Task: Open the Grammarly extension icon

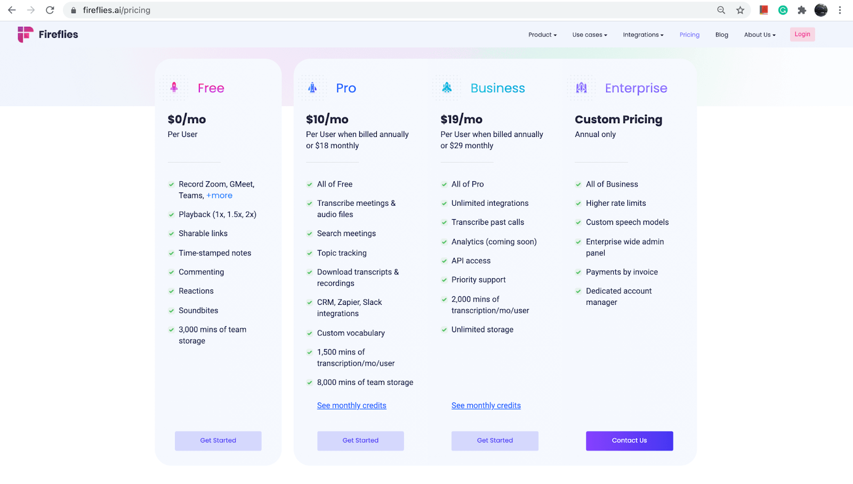Action: (x=782, y=10)
